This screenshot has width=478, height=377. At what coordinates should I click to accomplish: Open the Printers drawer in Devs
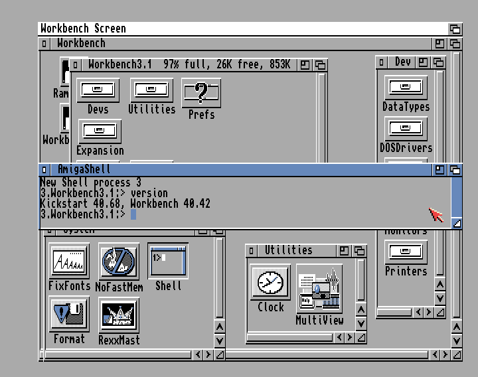[x=406, y=252]
